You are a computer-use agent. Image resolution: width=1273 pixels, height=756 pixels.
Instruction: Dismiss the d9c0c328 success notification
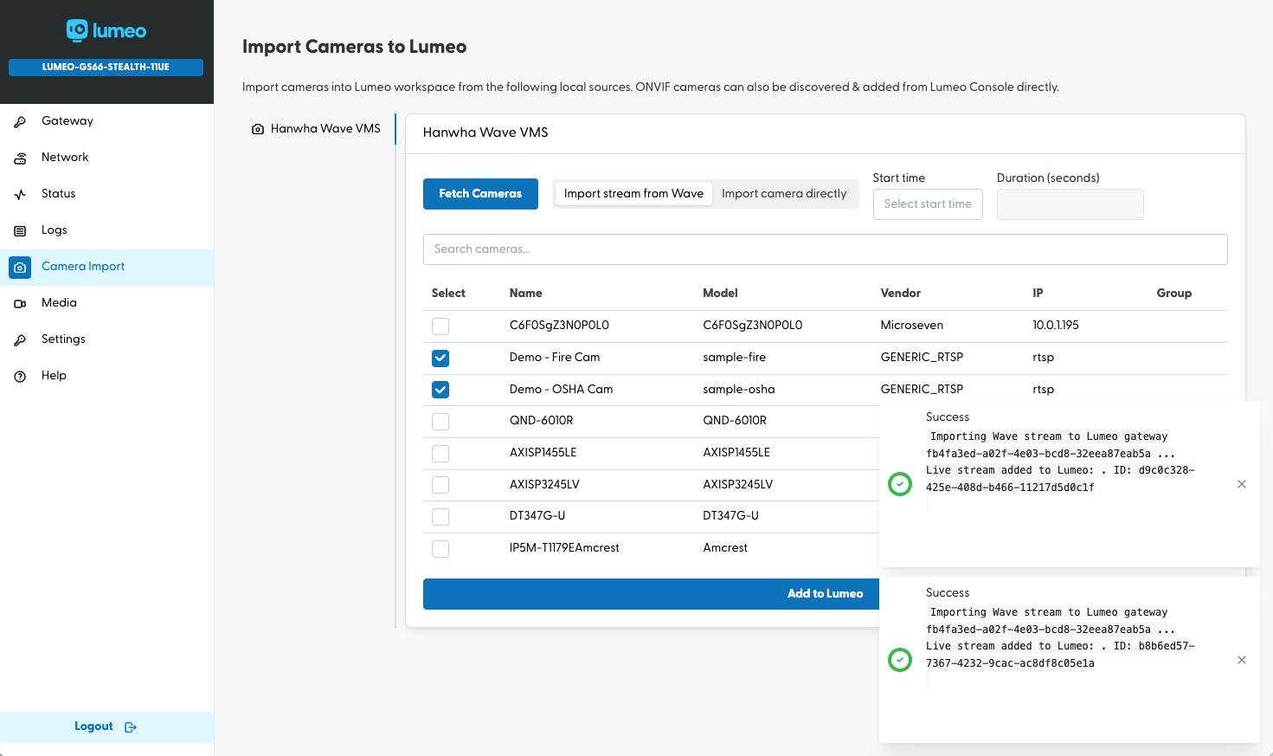(x=1242, y=484)
